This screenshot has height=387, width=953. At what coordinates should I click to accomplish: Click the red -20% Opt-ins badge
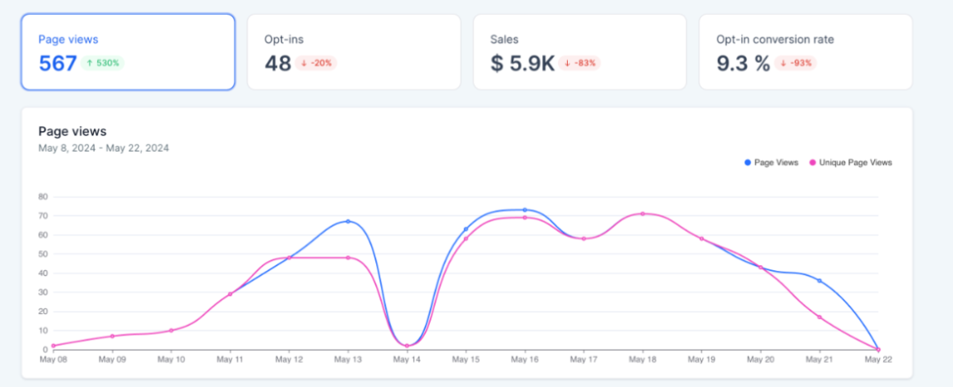317,63
